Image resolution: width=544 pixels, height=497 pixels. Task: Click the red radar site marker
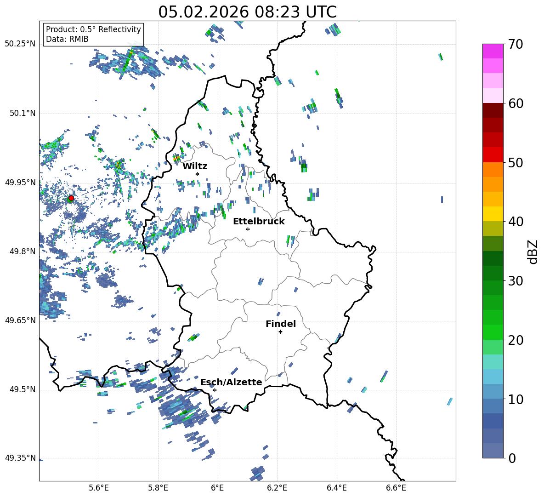pyautogui.click(x=71, y=198)
